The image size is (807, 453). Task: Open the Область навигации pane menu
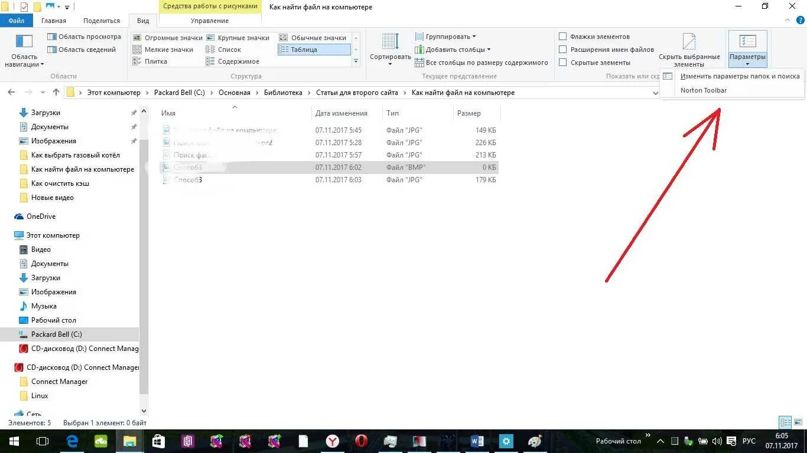point(24,50)
